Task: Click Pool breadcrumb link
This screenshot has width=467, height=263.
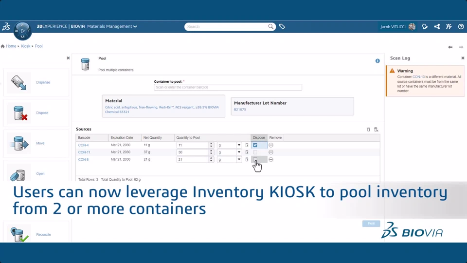Action: pyautogui.click(x=39, y=46)
